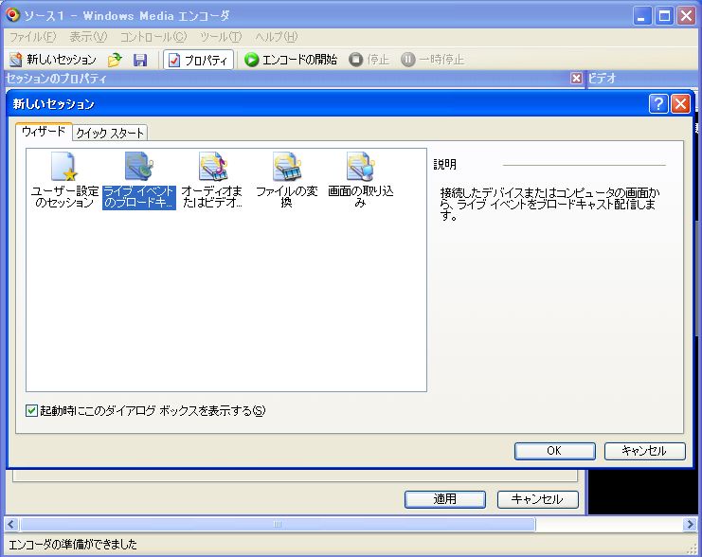Select the ファイルの変換 wizard icon

[286, 168]
